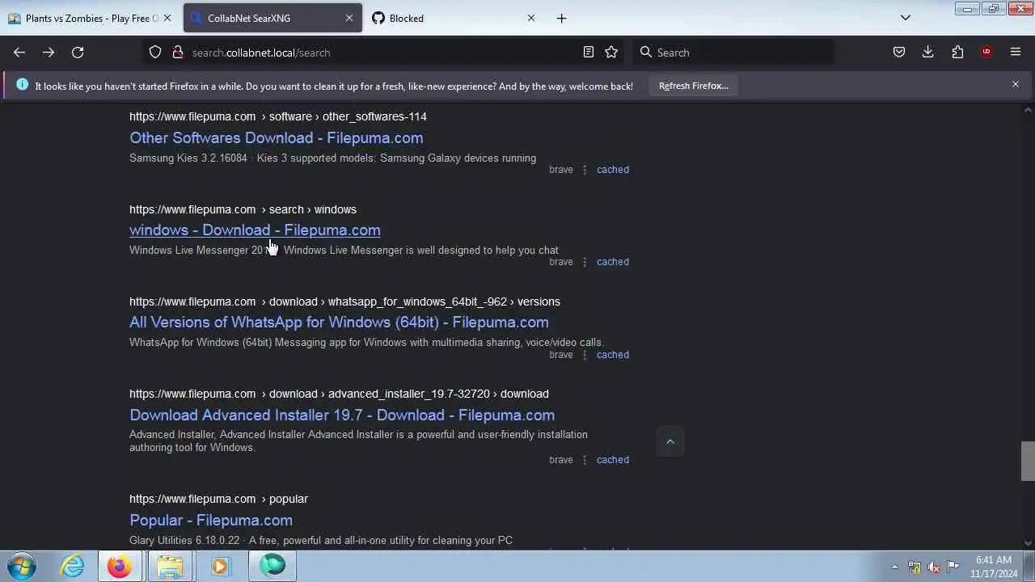Go back using the Firefox back arrow
Viewport: 1035px width, 582px height.
coord(19,53)
